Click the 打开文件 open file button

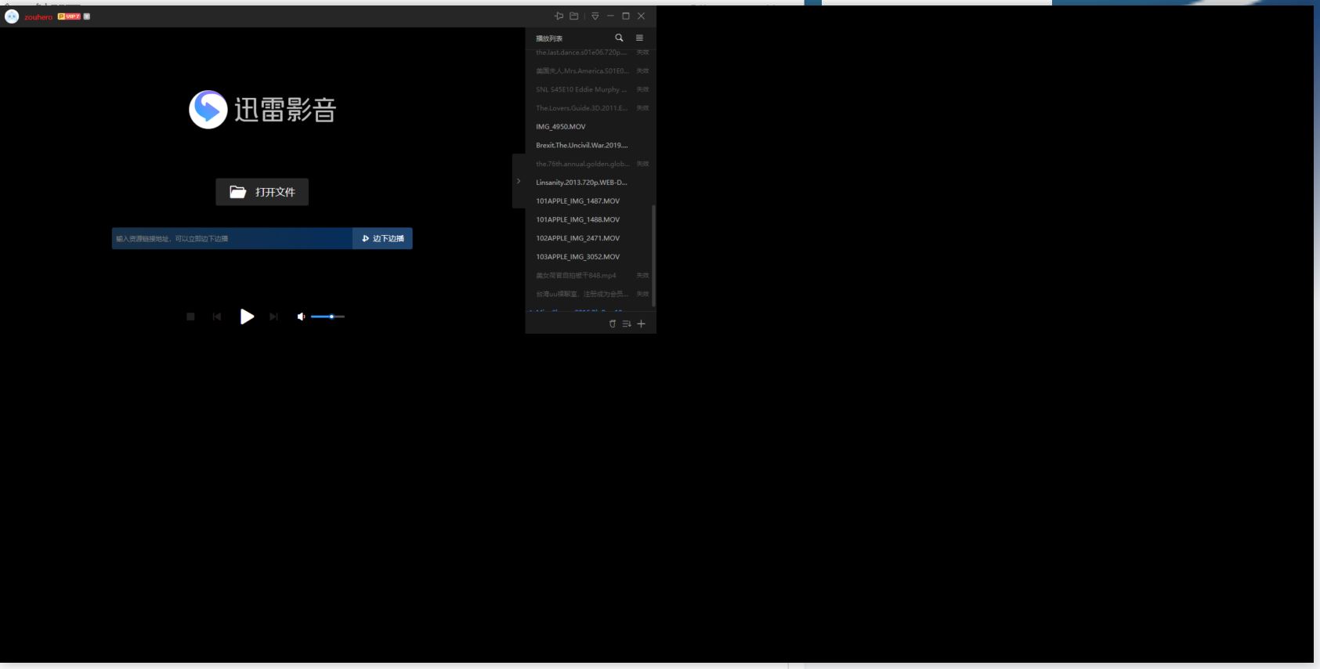point(262,192)
